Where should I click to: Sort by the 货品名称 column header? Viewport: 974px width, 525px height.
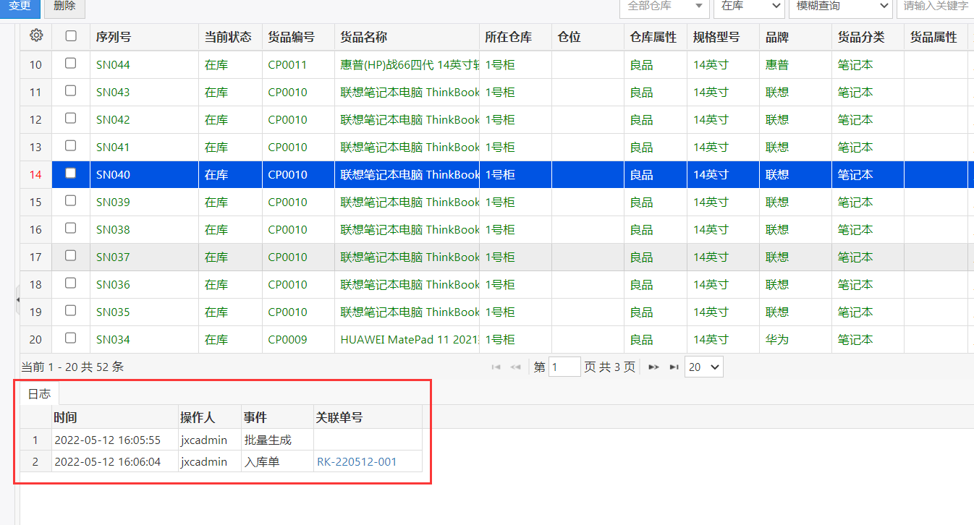(407, 38)
